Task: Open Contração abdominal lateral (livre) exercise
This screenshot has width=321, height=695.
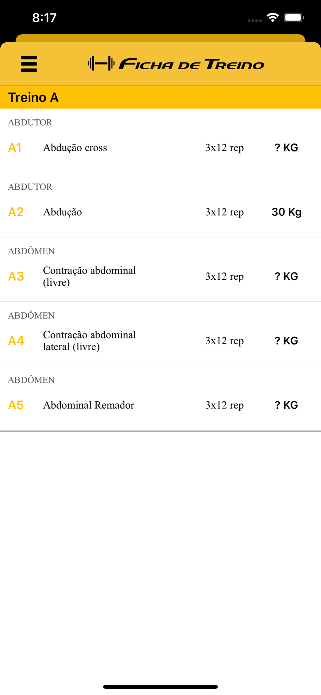Action: [x=89, y=341]
